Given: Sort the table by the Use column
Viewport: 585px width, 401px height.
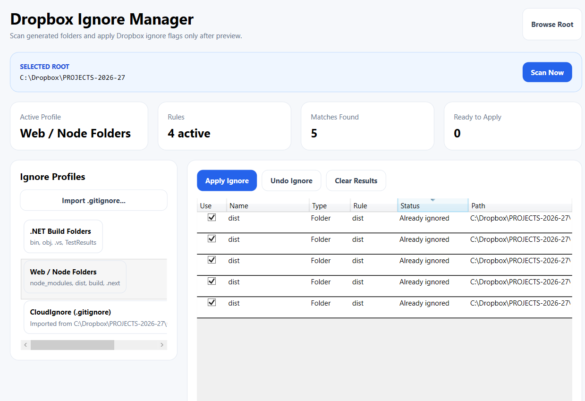Looking at the screenshot, I should [212, 205].
